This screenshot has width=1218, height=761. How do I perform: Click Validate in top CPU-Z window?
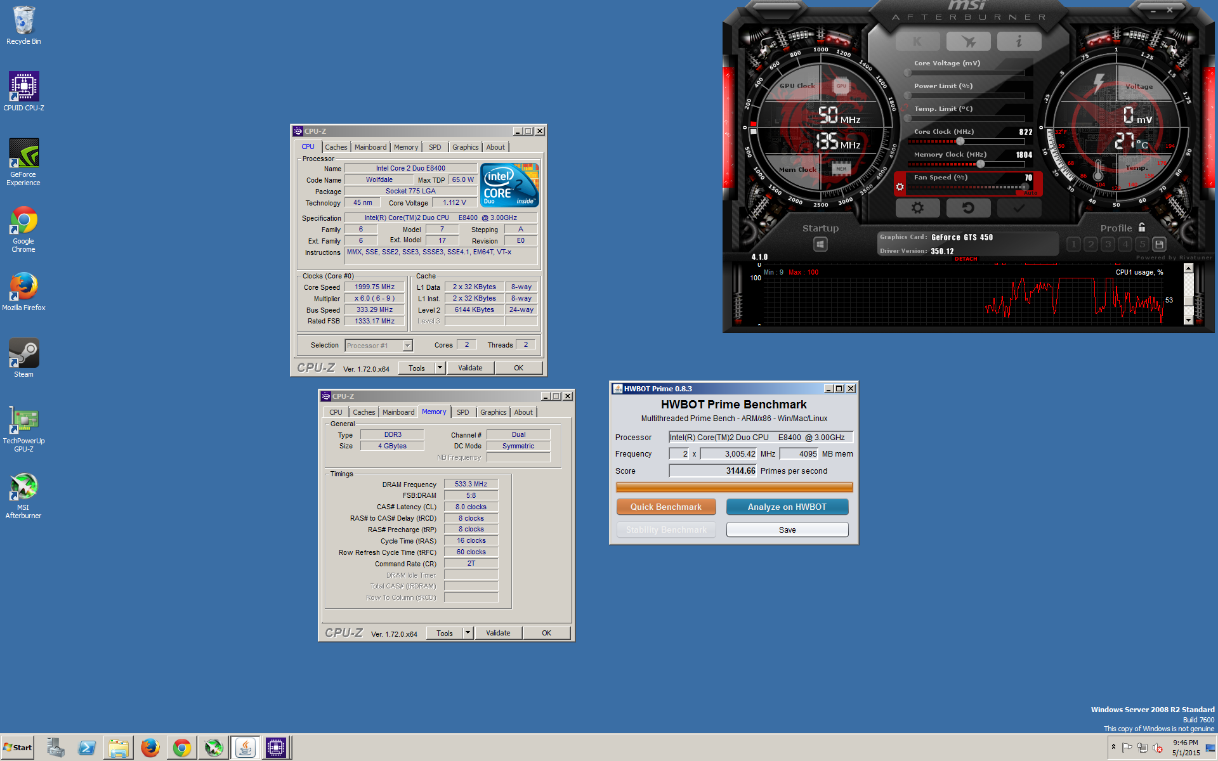470,368
